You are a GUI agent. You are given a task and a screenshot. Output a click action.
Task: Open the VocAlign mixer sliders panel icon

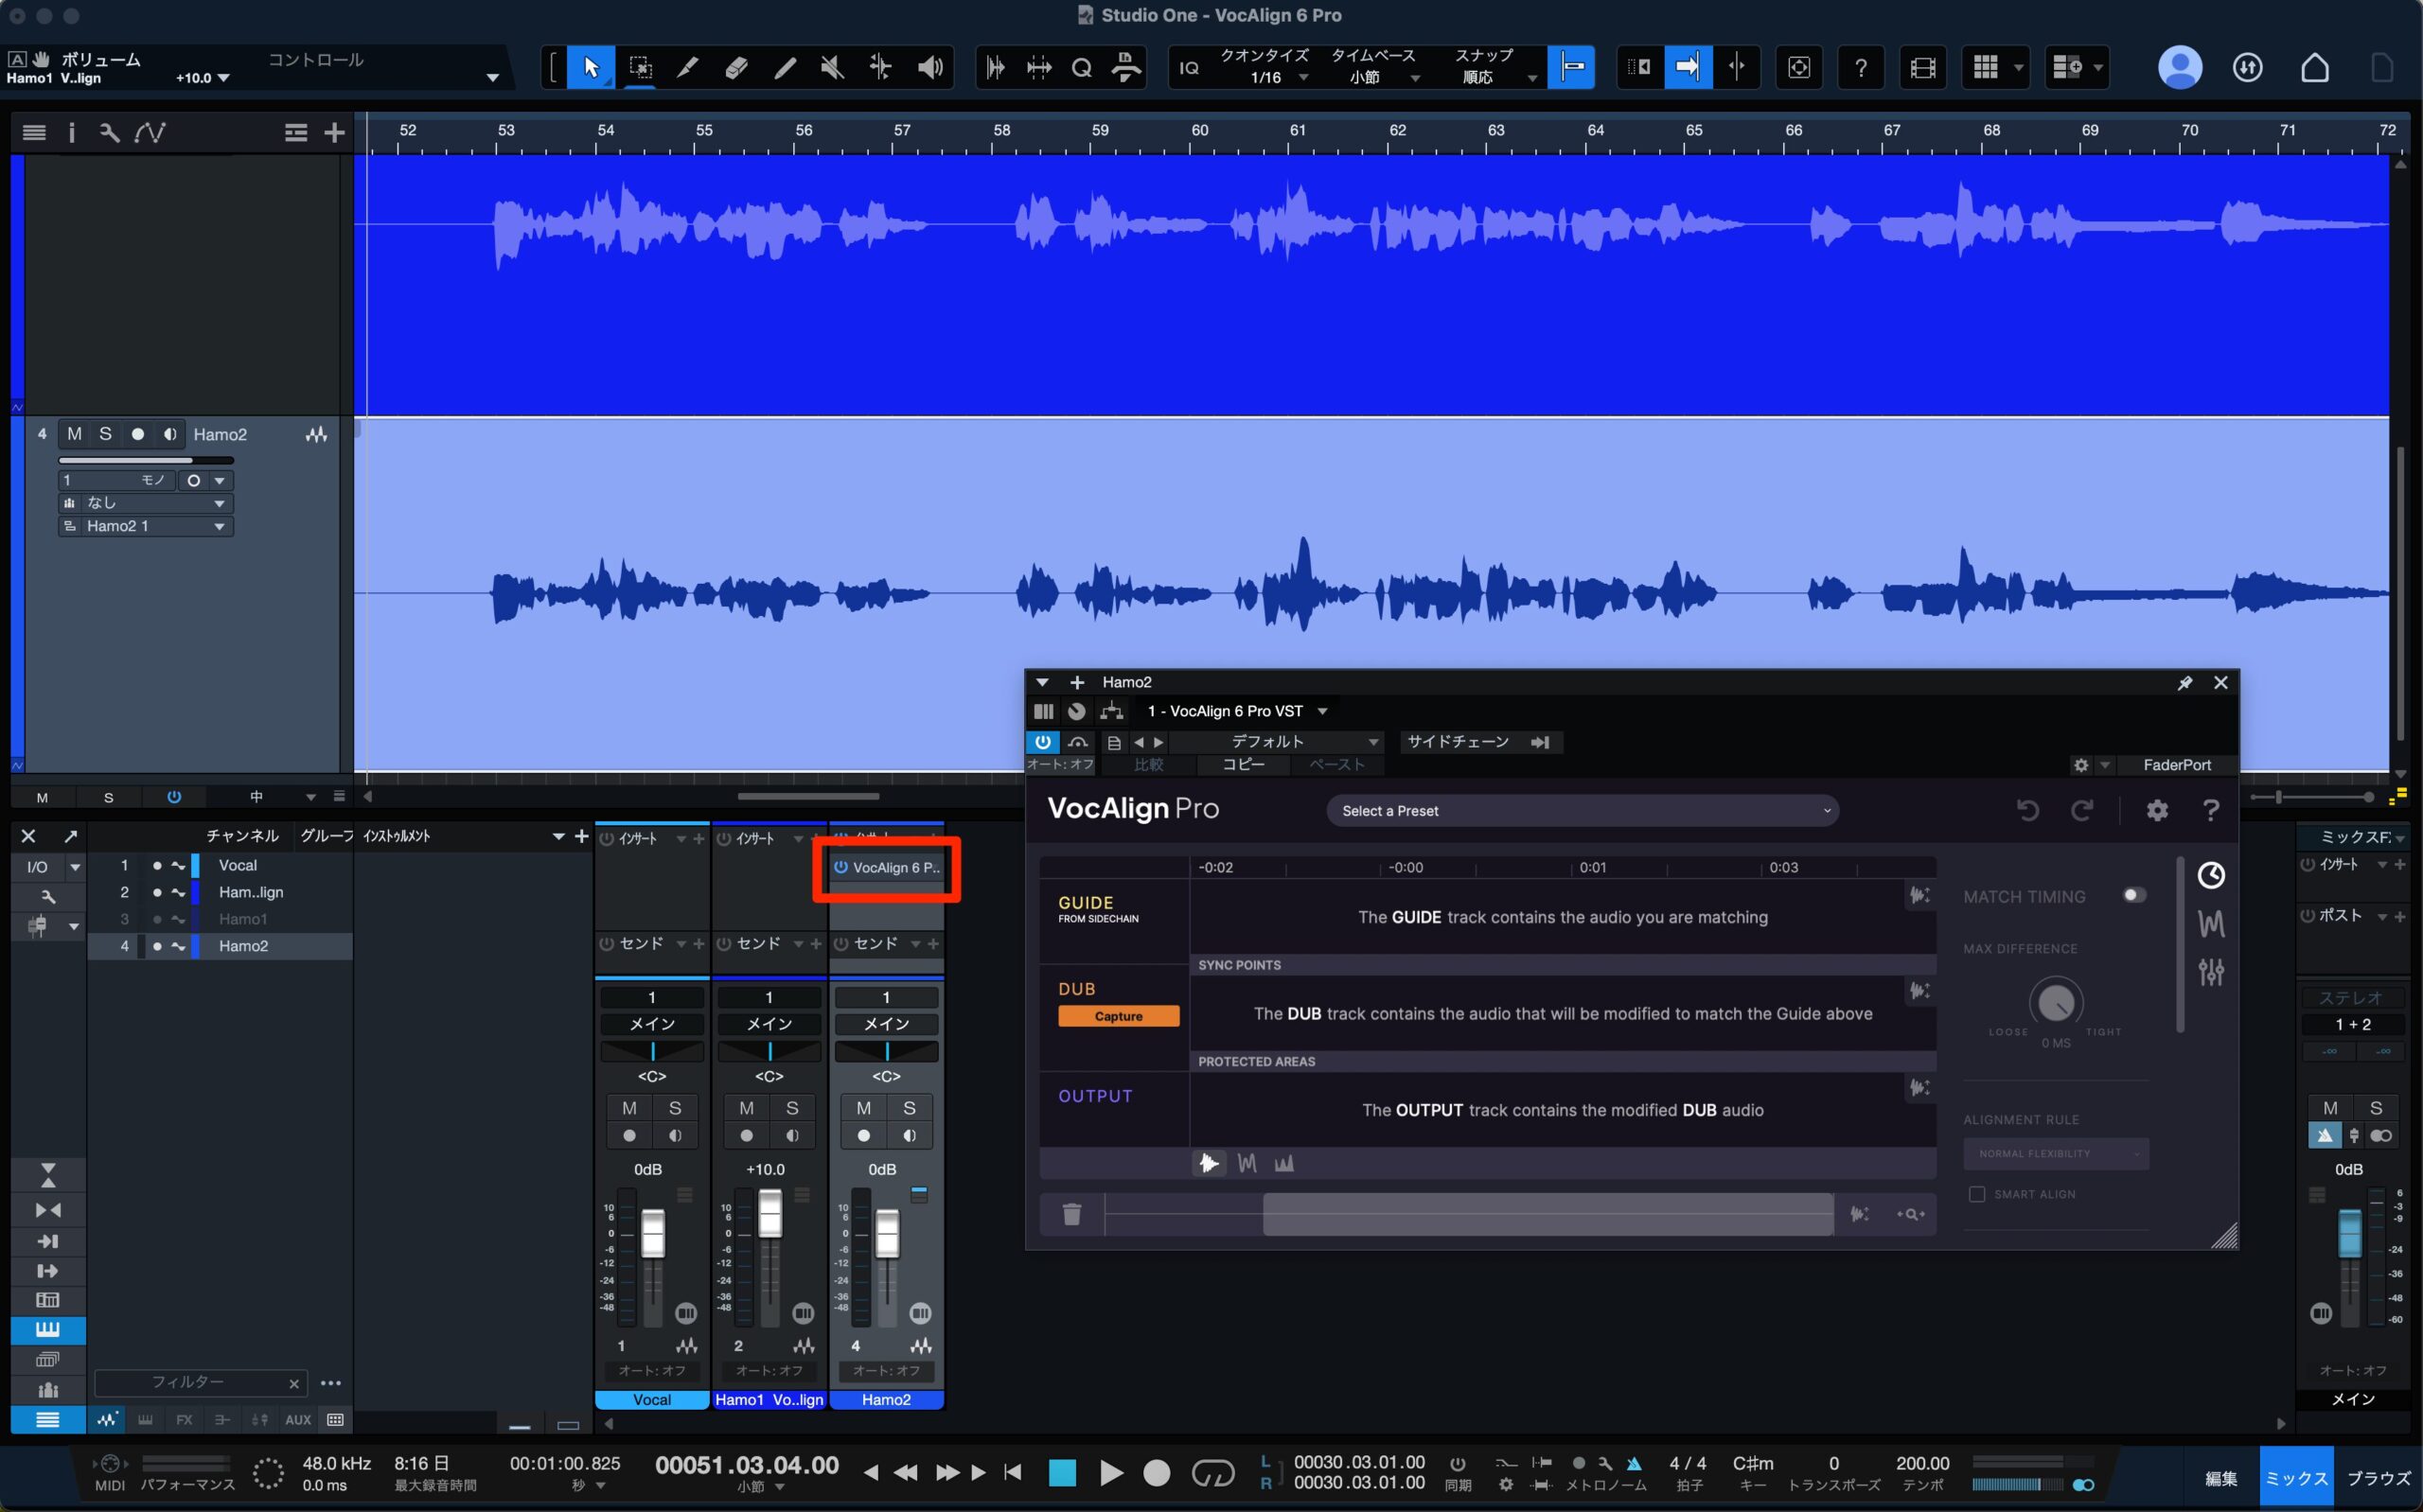click(x=2211, y=972)
